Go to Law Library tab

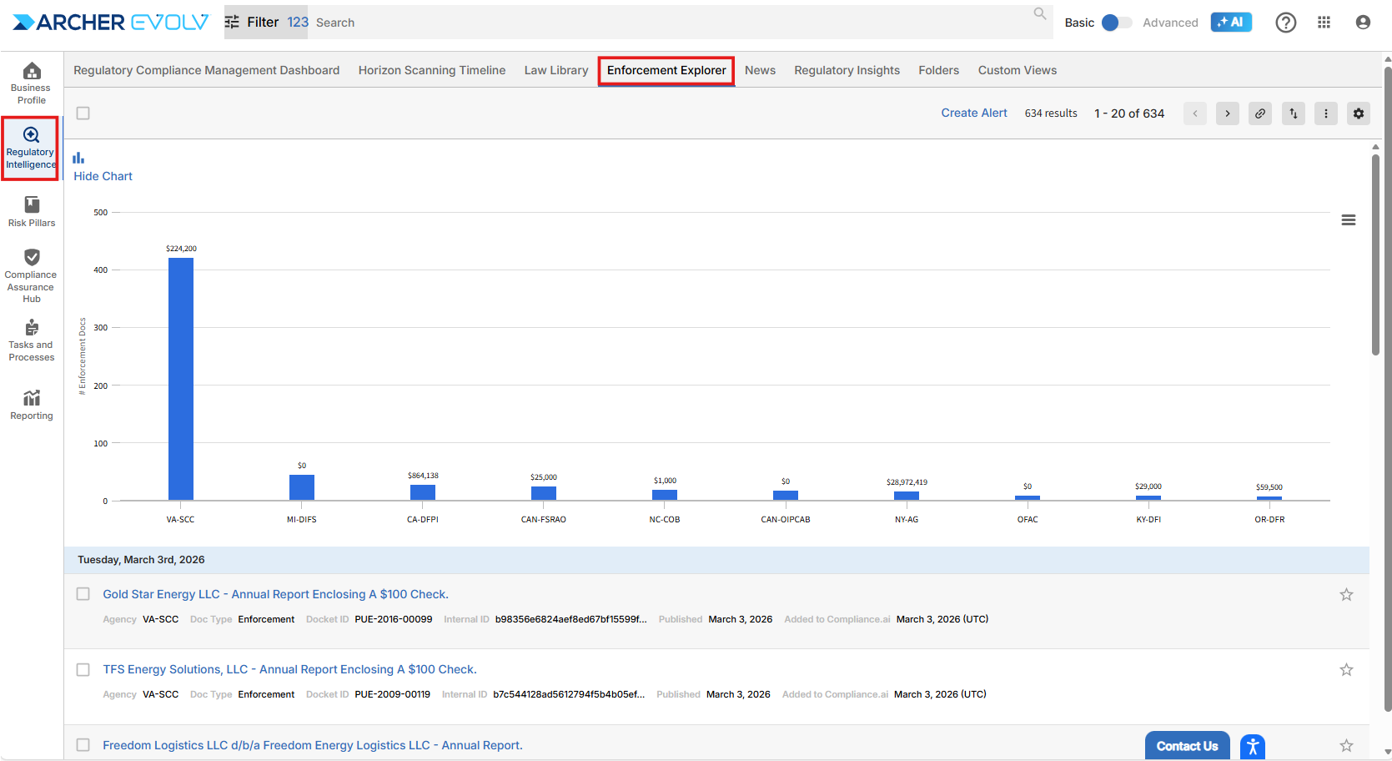pos(556,71)
